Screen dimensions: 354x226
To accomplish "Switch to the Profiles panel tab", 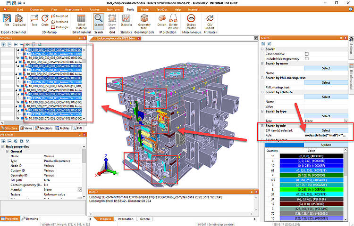I will coord(62,128).
